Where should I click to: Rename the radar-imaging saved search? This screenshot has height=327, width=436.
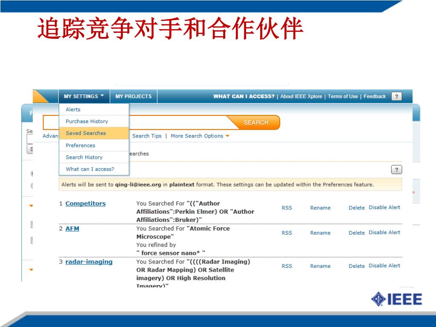click(x=320, y=266)
